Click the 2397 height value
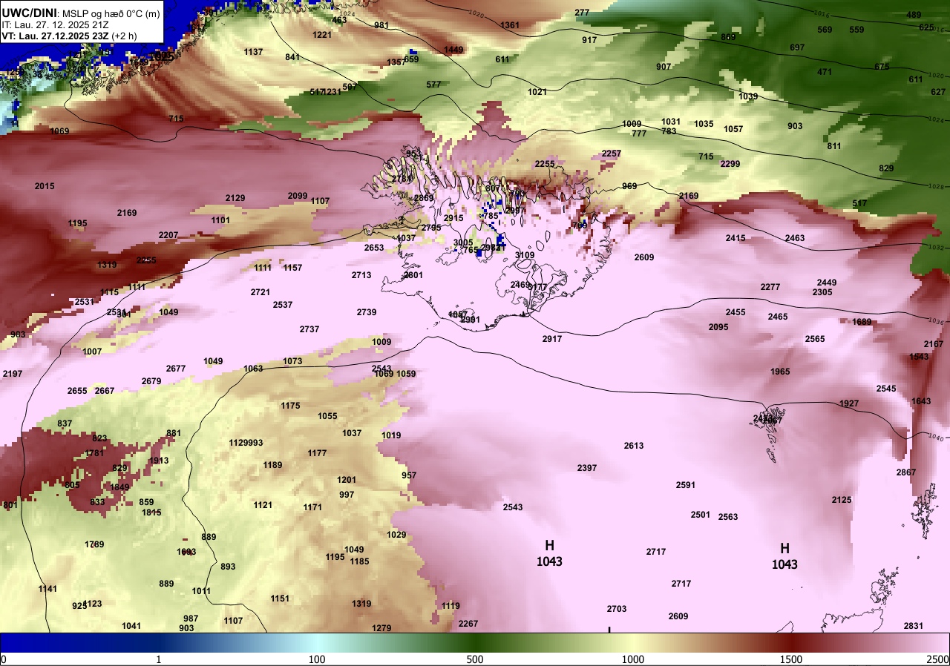The image size is (950, 666). coord(587,468)
